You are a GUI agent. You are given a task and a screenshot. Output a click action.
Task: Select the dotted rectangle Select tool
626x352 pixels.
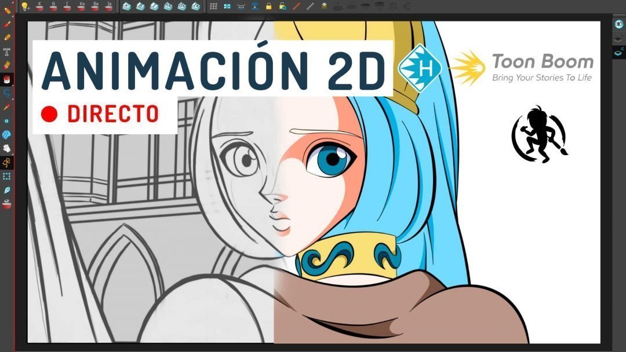click(x=7, y=176)
